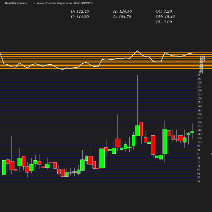The height and width of the screenshot is (212, 212).
Task: Click the close value "C: 114.20"
Action: coord(80,17)
